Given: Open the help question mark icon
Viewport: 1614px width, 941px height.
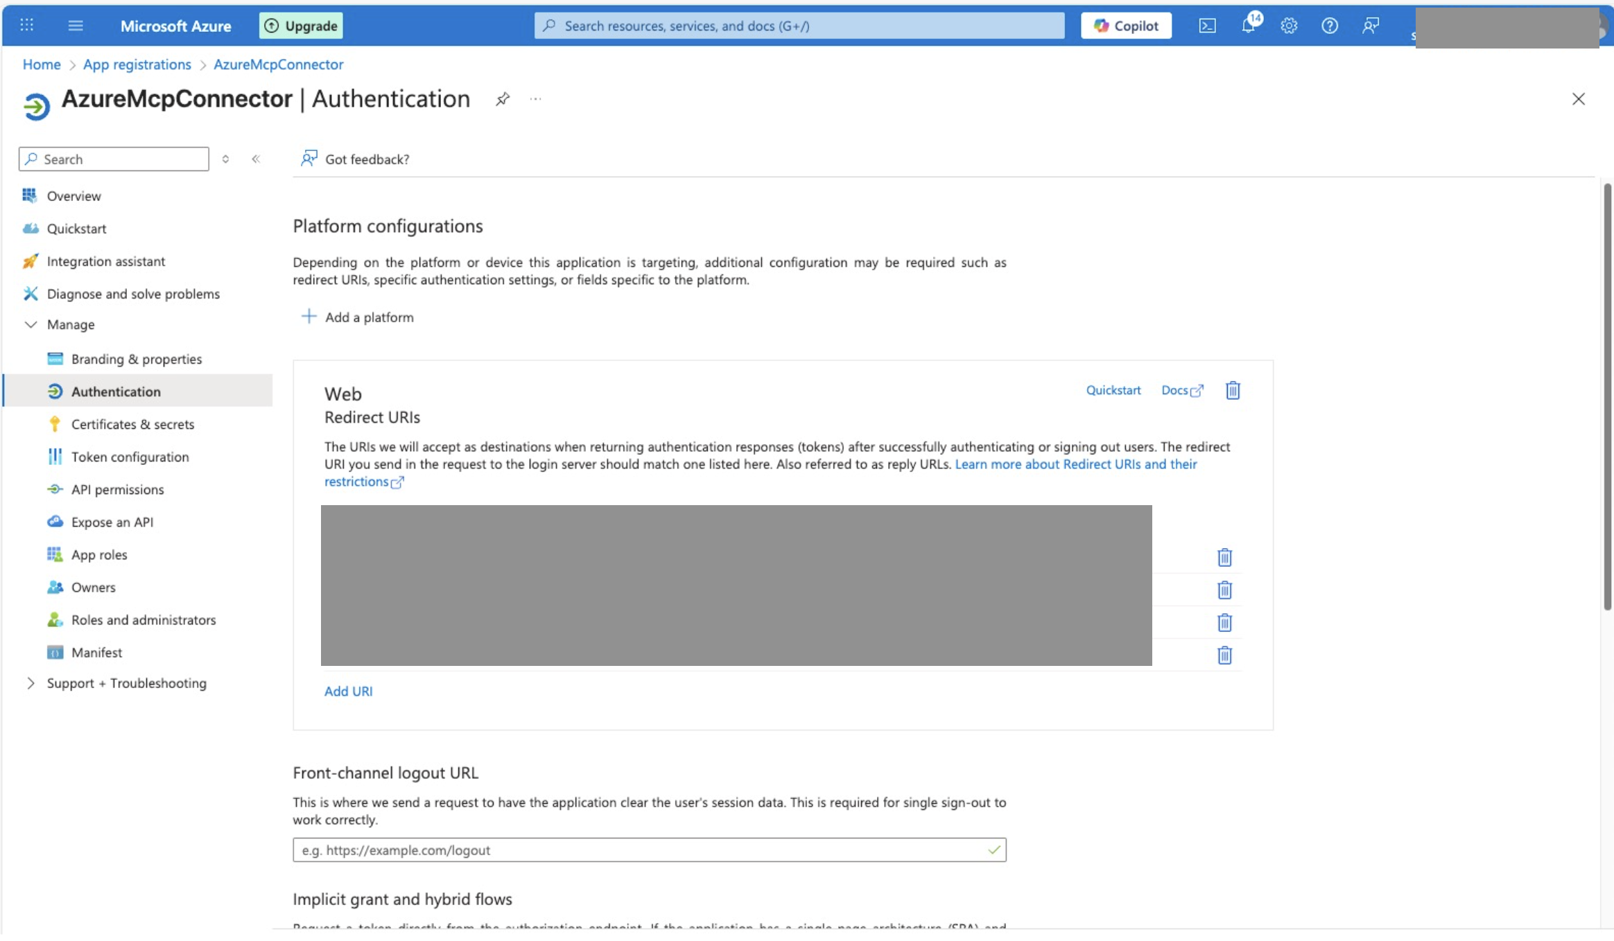Looking at the screenshot, I should (x=1329, y=26).
